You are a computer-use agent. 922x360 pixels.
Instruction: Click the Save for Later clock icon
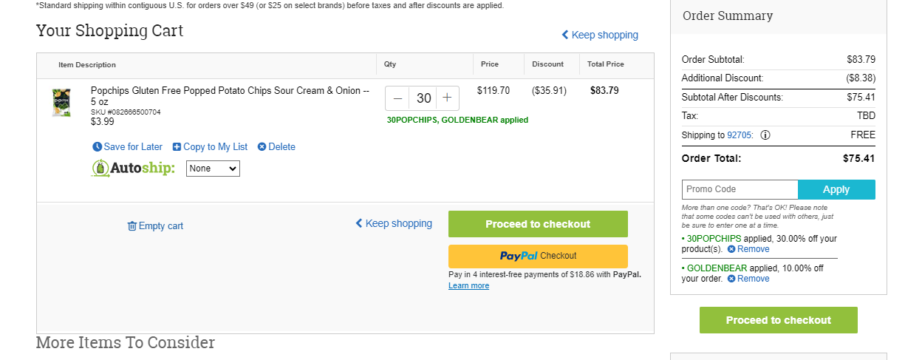[x=97, y=147]
